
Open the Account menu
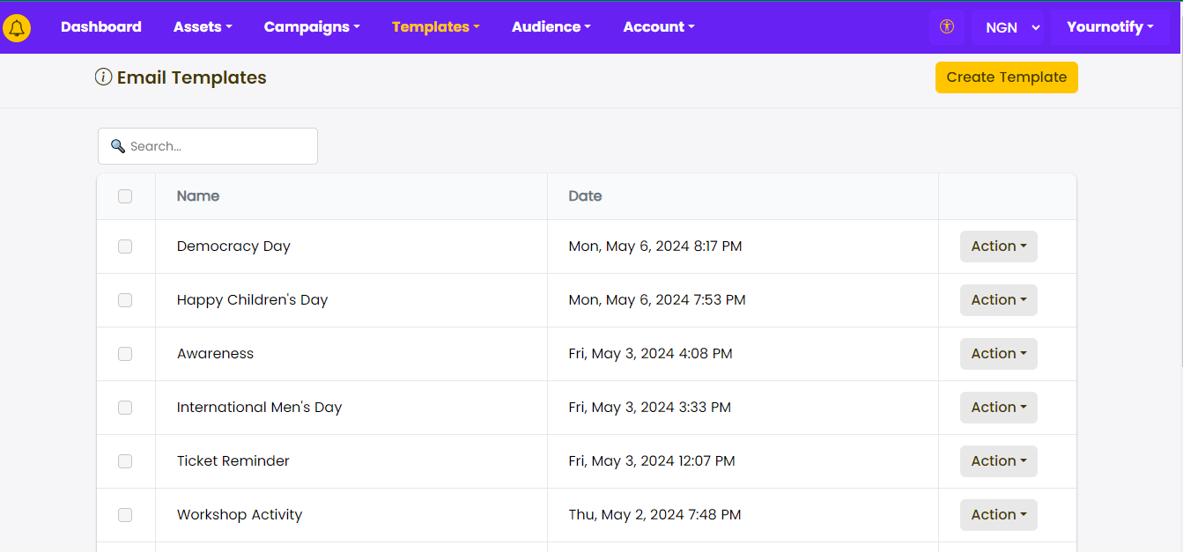click(659, 27)
